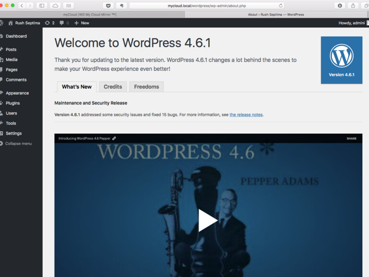This screenshot has height=277, width=369.
Task: Select the What's New tab
Action: [77, 87]
